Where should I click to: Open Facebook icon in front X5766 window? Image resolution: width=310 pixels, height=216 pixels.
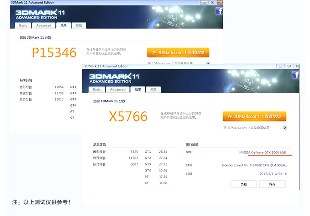pyautogui.click(x=296, y=75)
